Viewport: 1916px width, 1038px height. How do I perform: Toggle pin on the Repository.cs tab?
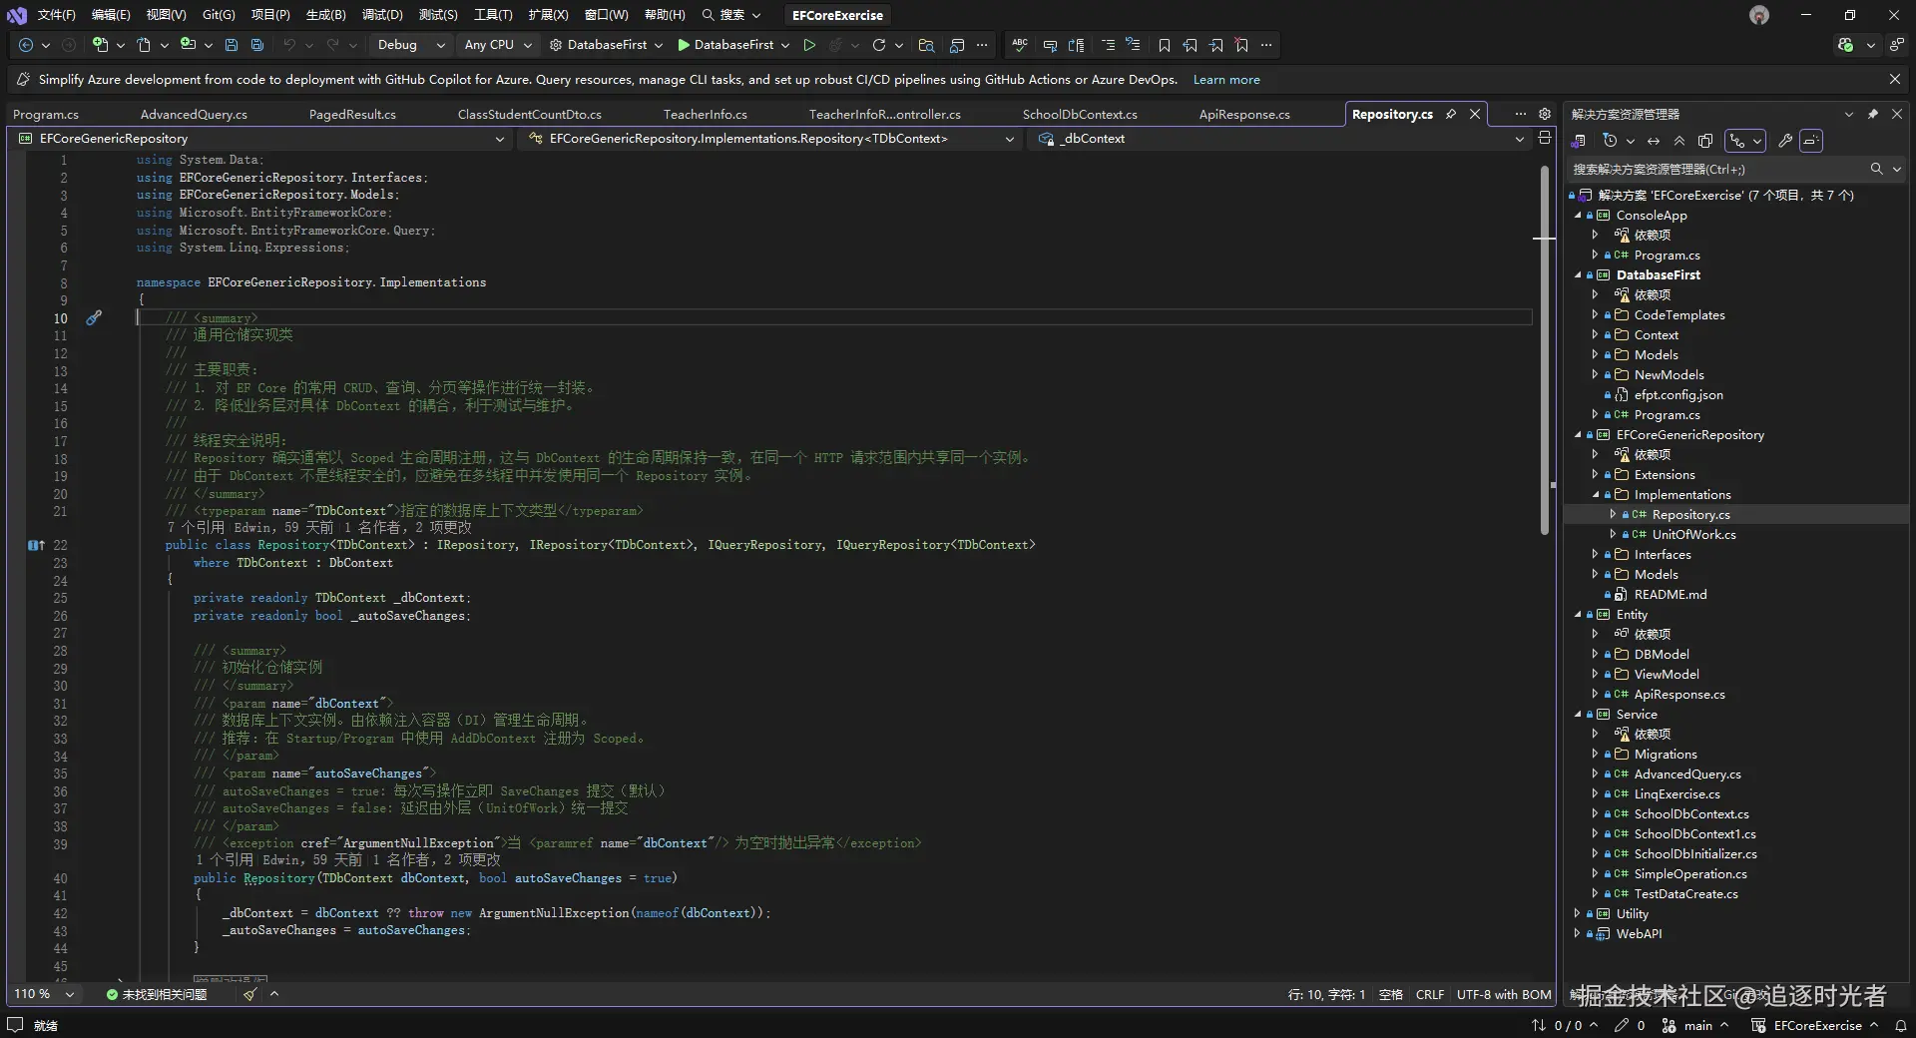[x=1451, y=115]
